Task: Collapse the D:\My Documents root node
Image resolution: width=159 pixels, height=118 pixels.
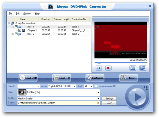Action: coord(9,23)
